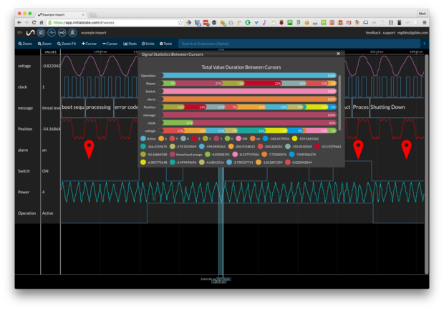Open the first blue circled app icon
This screenshot has width=444, height=310.
pos(41,32)
